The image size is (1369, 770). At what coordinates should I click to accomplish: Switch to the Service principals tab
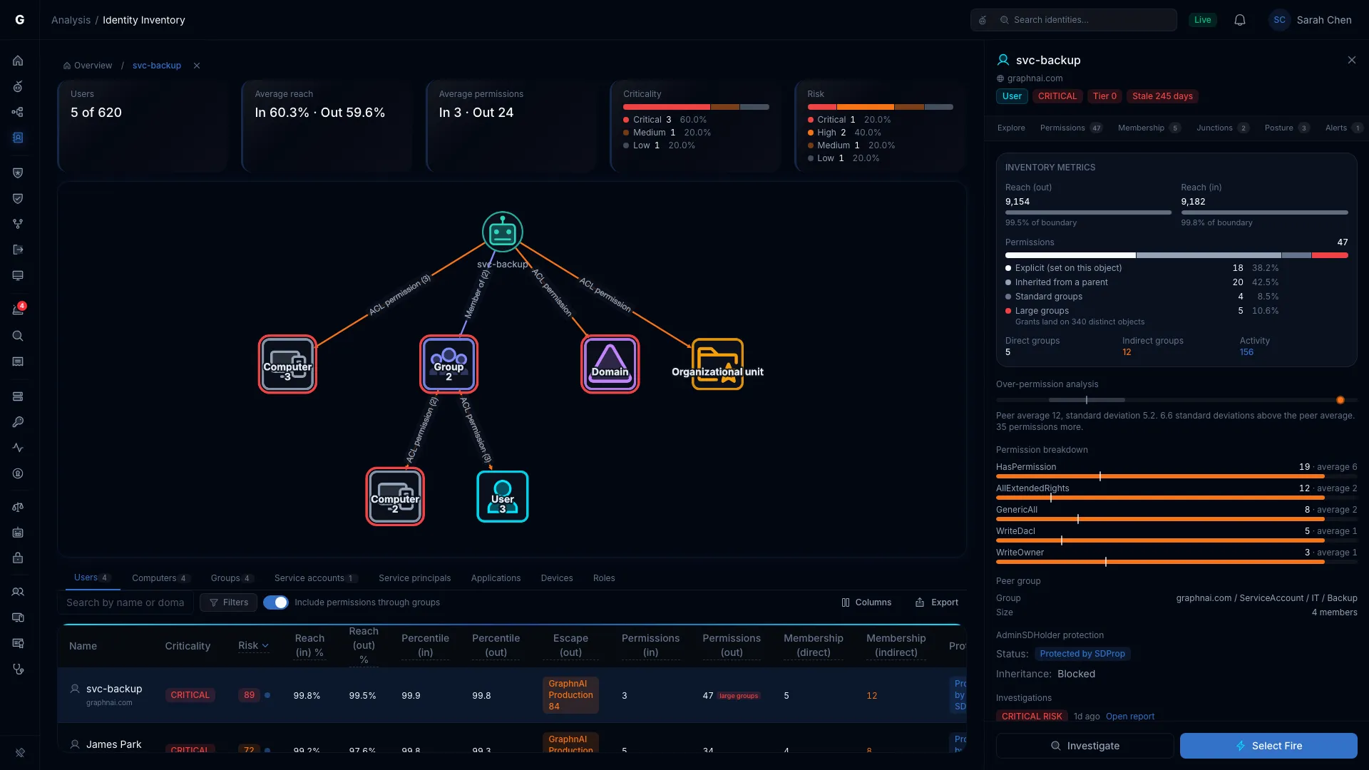point(415,578)
